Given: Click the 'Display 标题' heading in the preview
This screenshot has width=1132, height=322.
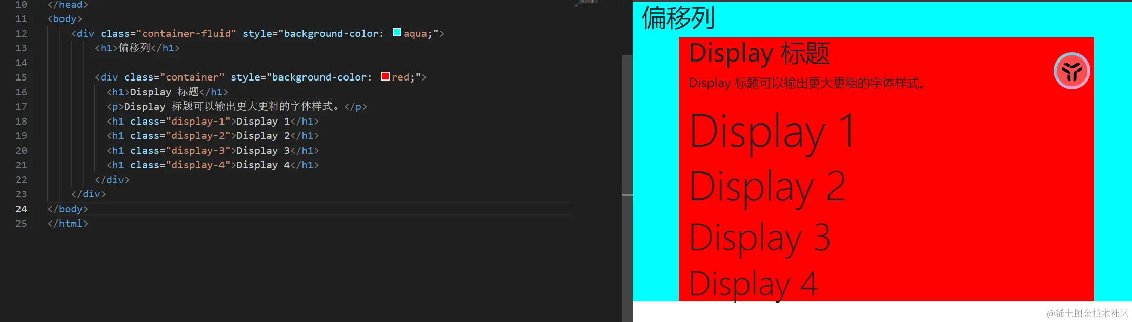Looking at the screenshot, I should pos(759,53).
